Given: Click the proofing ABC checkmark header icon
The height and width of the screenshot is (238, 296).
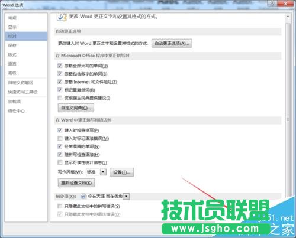Looking at the screenshot, I should coord(62,17).
